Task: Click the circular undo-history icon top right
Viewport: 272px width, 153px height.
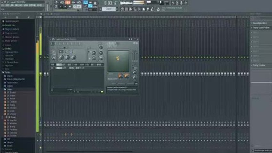Action: (173, 3)
